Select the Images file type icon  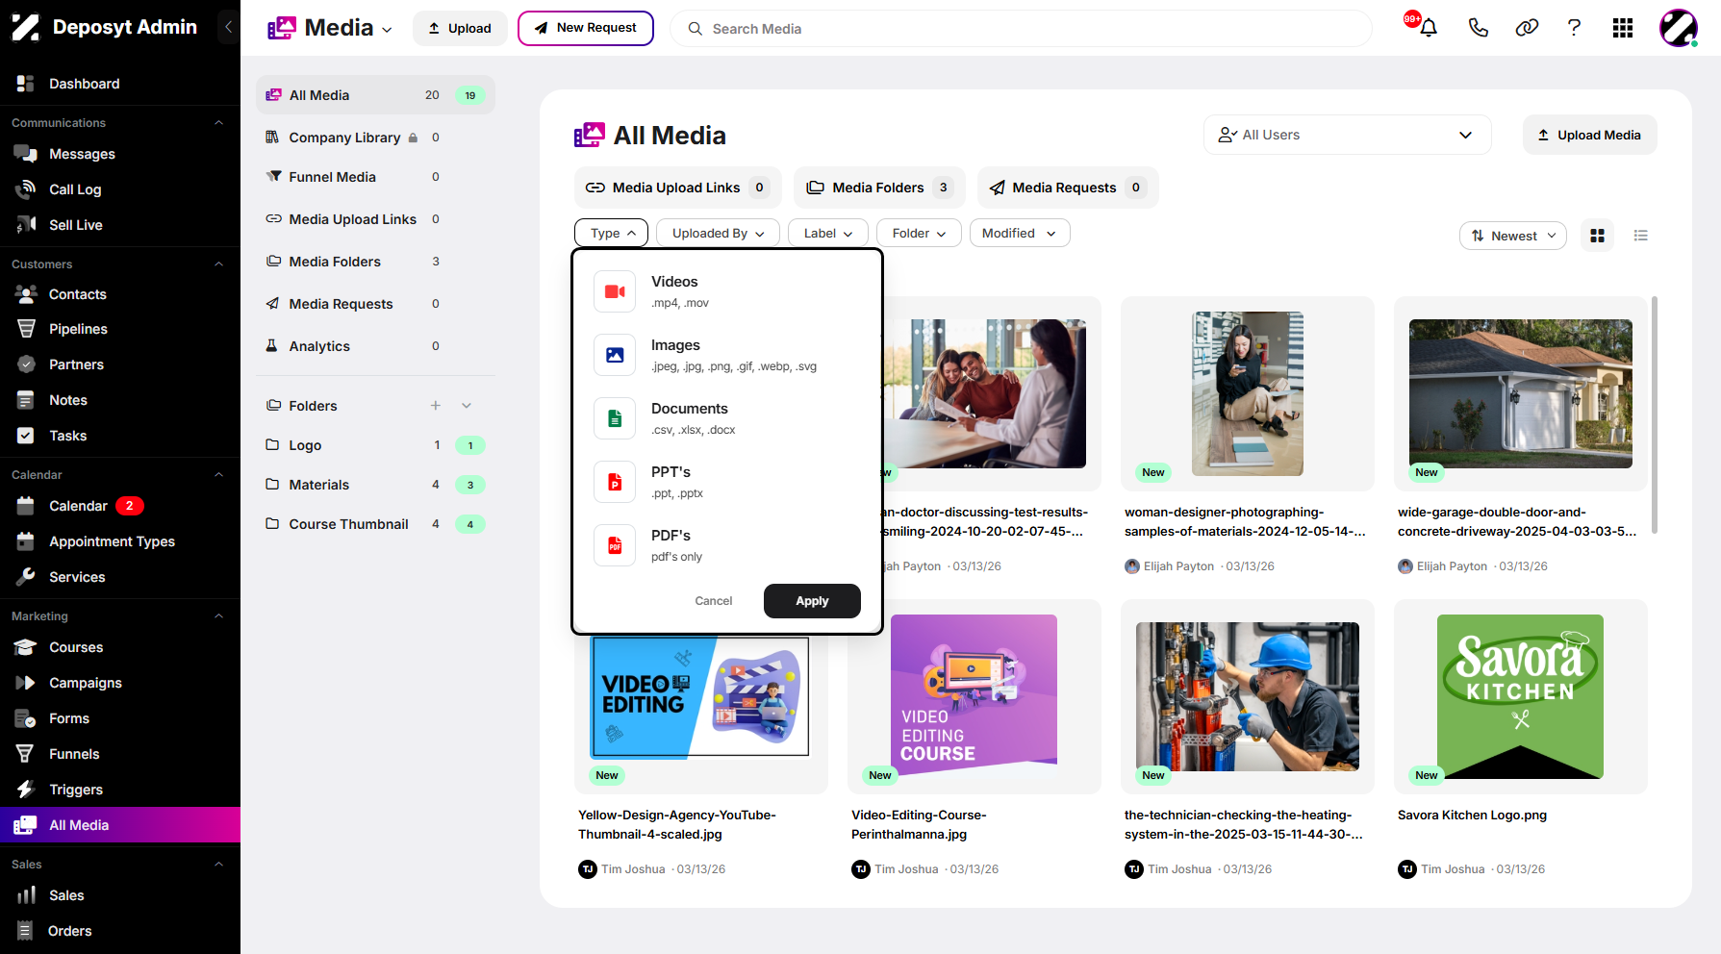(615, 355)
